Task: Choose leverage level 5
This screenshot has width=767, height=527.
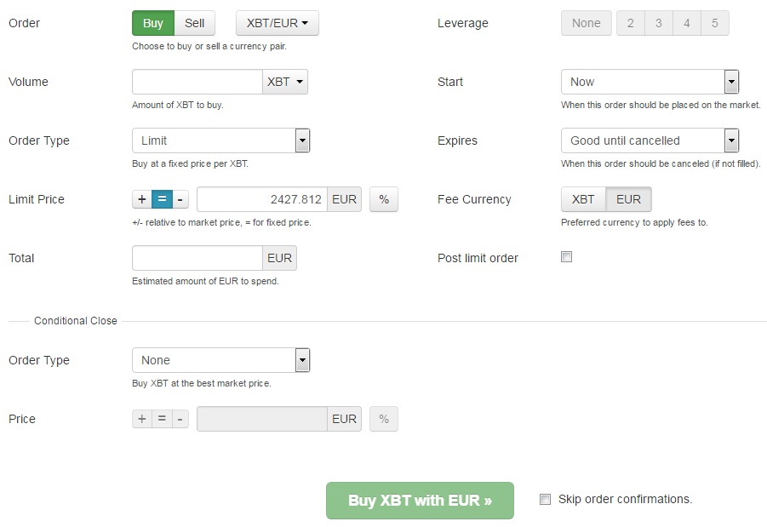Action: coord(715,23)
